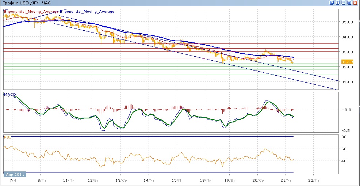Select the blue Exponential_Moving_Average label
The height and width of the screenshot is (186, 360).
click(87, 12)
